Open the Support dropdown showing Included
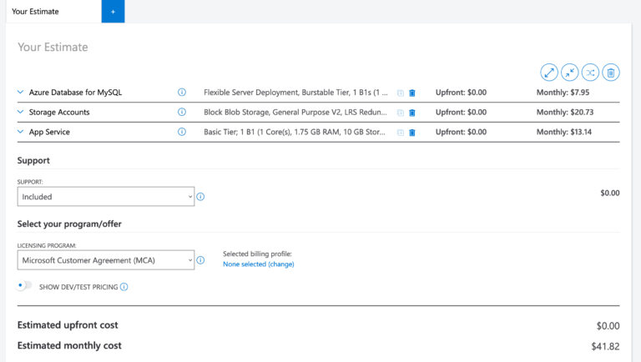The image size is (641, 362). (x=106, y=197)
